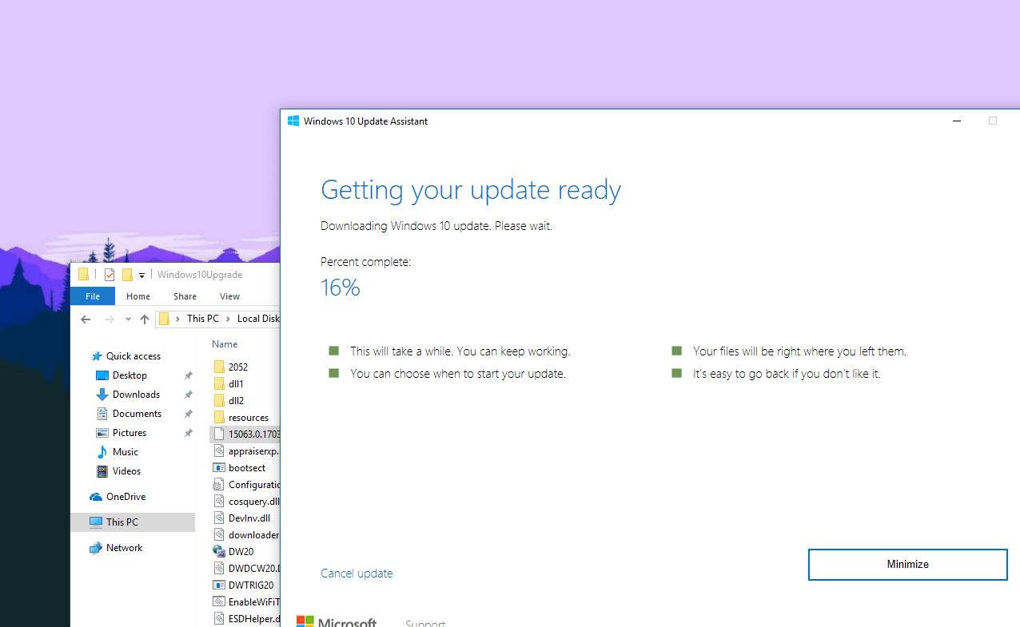Select This PC in the navigation pane
The width and height of the screenshot is (1020, 627).
pyautogui.click(x=133, y=522)
